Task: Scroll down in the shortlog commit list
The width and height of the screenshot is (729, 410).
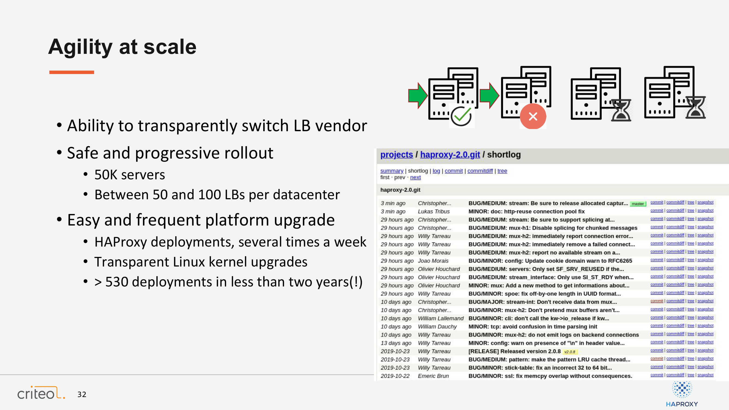Action: point(414,177)
